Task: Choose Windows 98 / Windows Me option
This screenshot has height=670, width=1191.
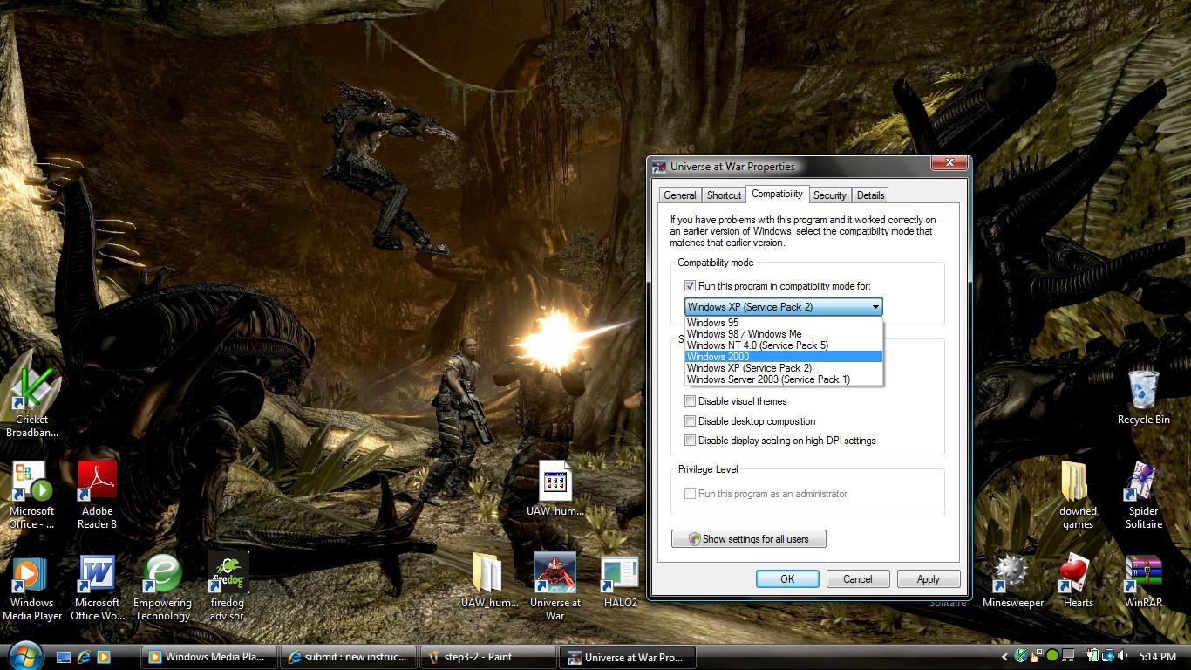Action: (x=784, y=334)
